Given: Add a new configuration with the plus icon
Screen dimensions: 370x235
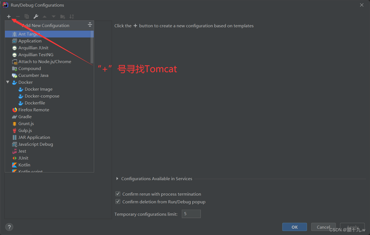Looking at the screenshot, I should pyautogui.click(x=9, y=17).
